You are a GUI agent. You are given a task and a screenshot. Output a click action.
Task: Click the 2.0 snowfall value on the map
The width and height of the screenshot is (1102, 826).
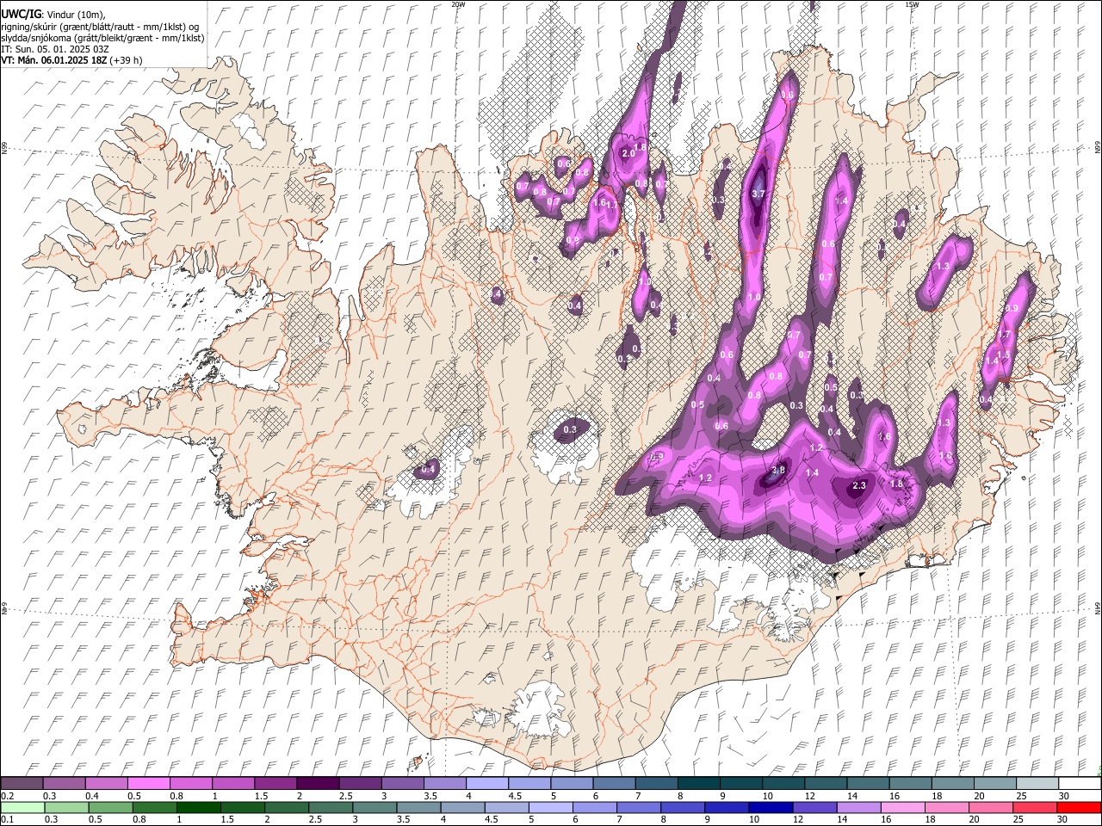click(628, 153)
